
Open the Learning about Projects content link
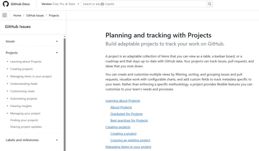(123, 101)
